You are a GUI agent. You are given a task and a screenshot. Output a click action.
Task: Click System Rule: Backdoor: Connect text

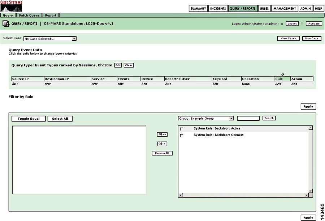click(x=218, y=135)
